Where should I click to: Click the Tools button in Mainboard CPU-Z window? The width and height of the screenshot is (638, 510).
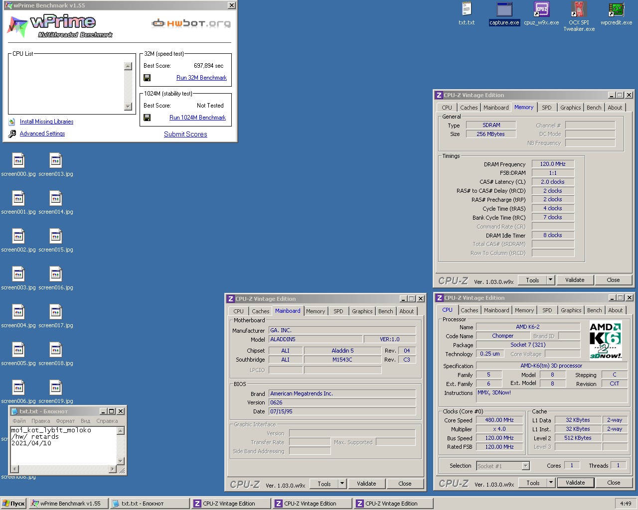point(324,484)
